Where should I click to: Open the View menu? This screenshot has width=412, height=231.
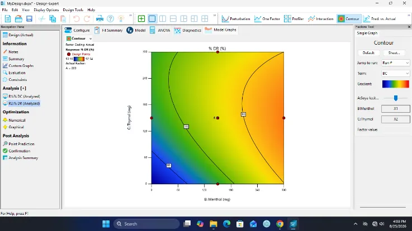[26, 9]
